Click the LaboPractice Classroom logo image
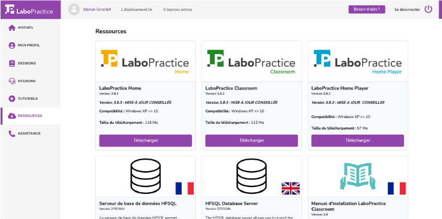This screenshot has width=442, height=219. 251,62
